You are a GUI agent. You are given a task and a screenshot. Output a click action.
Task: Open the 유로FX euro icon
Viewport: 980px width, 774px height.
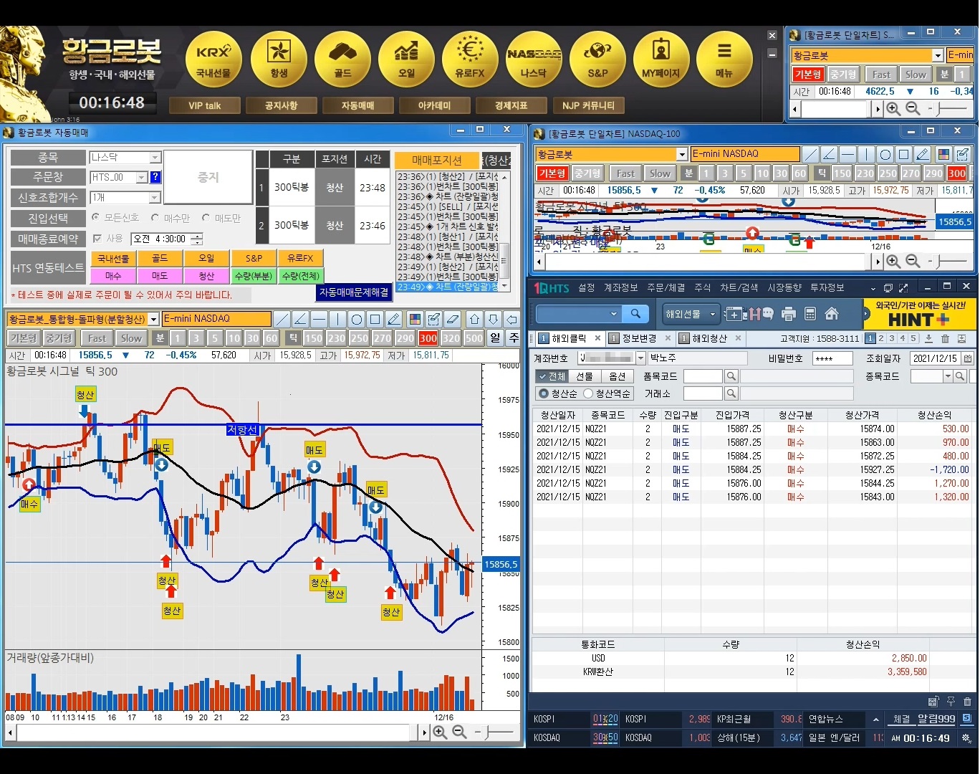(470, 59)
